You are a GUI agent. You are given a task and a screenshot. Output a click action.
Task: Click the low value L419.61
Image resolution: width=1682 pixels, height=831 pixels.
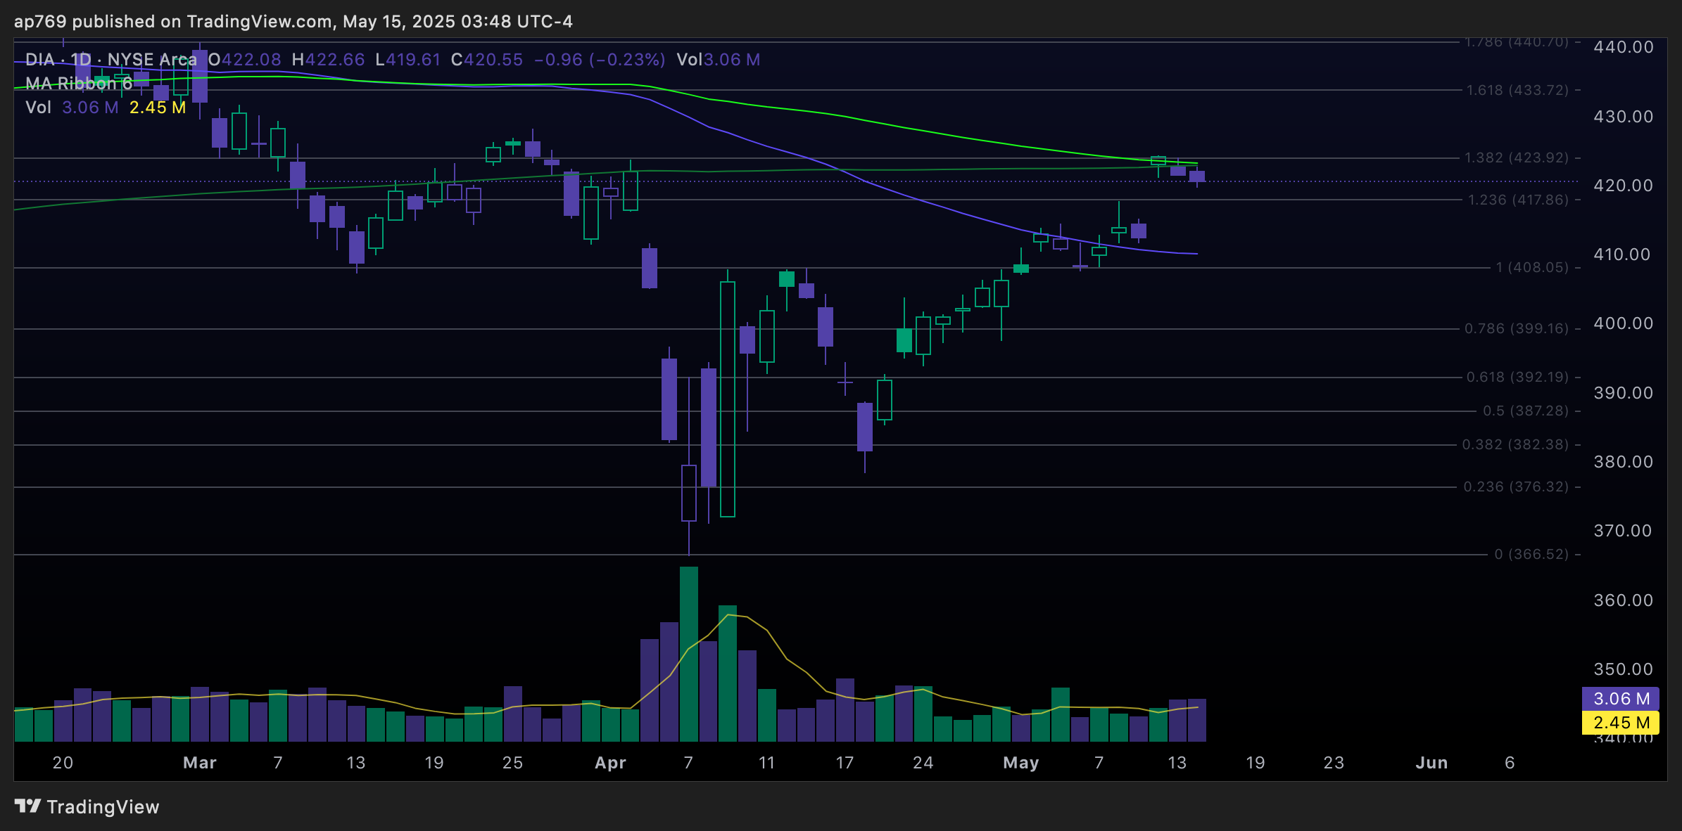point(408,60)
